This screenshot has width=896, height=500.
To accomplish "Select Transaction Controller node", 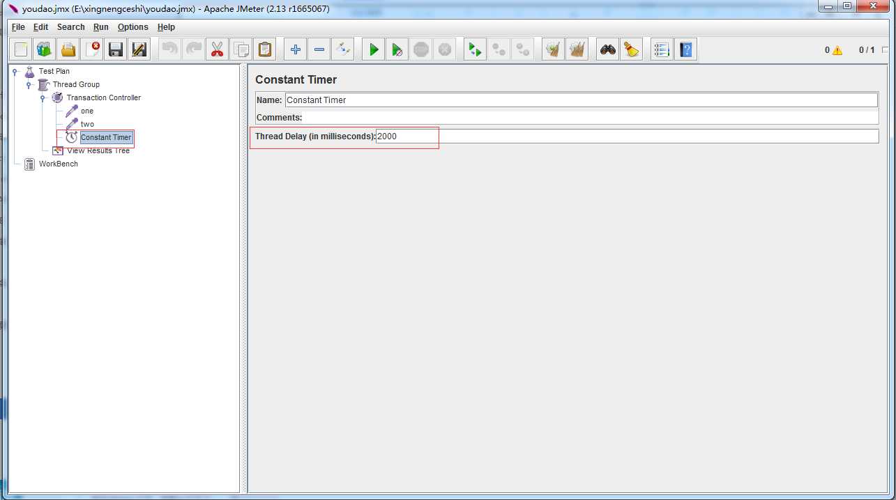I will pos(104,97).
